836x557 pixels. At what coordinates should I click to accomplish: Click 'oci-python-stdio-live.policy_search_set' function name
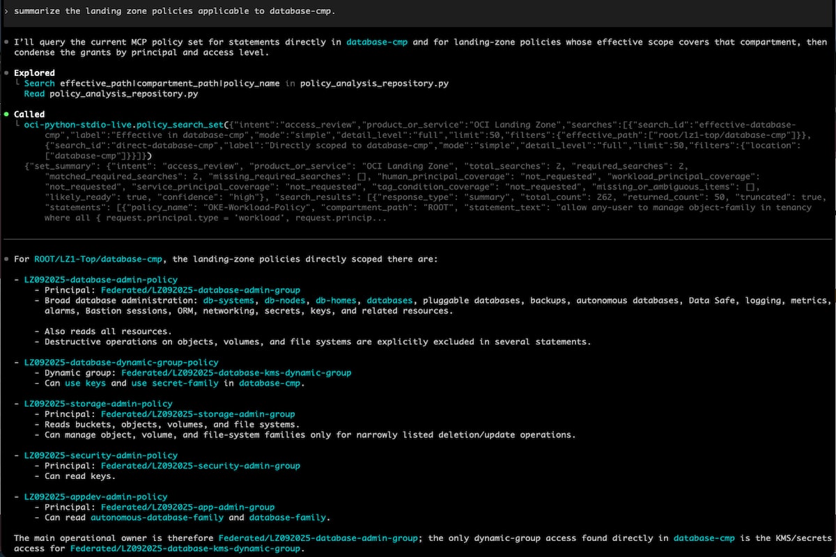pos(124,125)
